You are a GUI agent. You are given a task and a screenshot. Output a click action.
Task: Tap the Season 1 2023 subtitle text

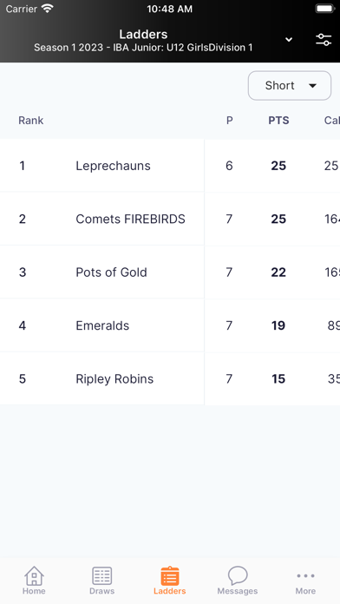click(x=143, y=48)
